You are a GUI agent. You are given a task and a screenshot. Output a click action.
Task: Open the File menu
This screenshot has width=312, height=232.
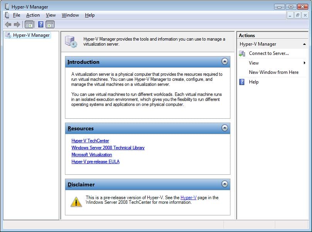click(x=17, y=15)
